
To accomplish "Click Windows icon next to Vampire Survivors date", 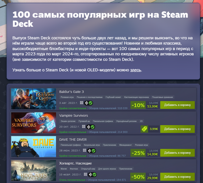I will point(84,127).
